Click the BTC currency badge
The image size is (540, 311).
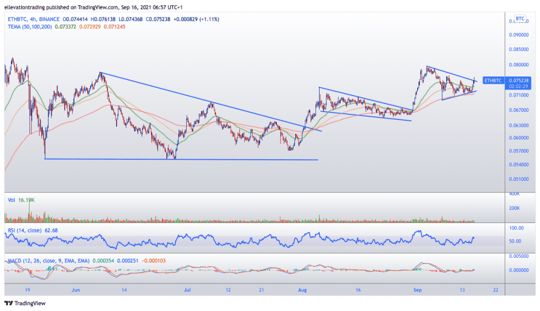point(520,18)
